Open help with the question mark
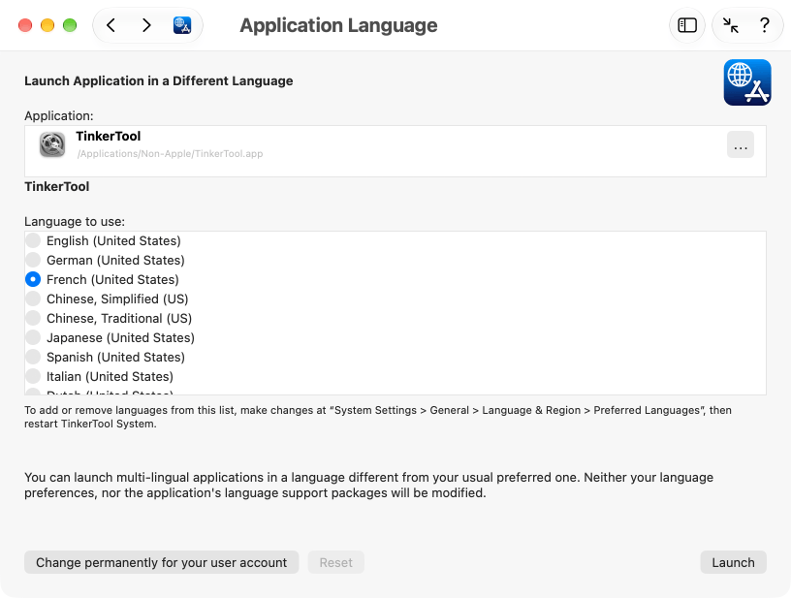This screenshot has width=791, height=598. (765, 25)
